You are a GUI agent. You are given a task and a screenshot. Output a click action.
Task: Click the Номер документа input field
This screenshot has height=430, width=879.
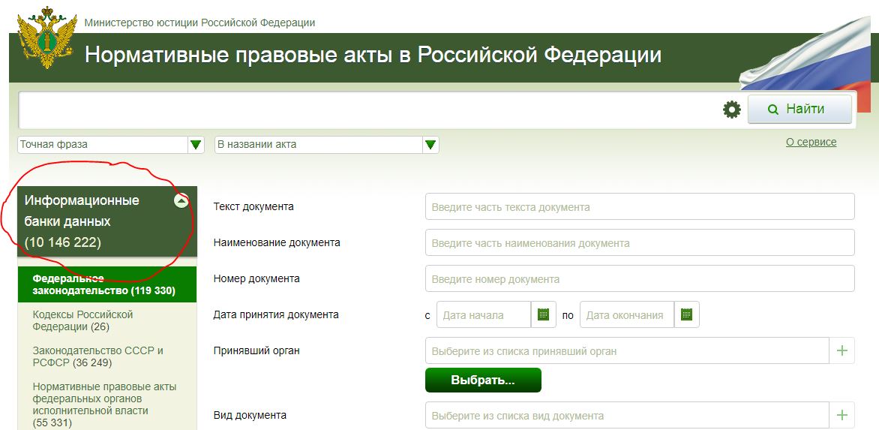[640, 278]
